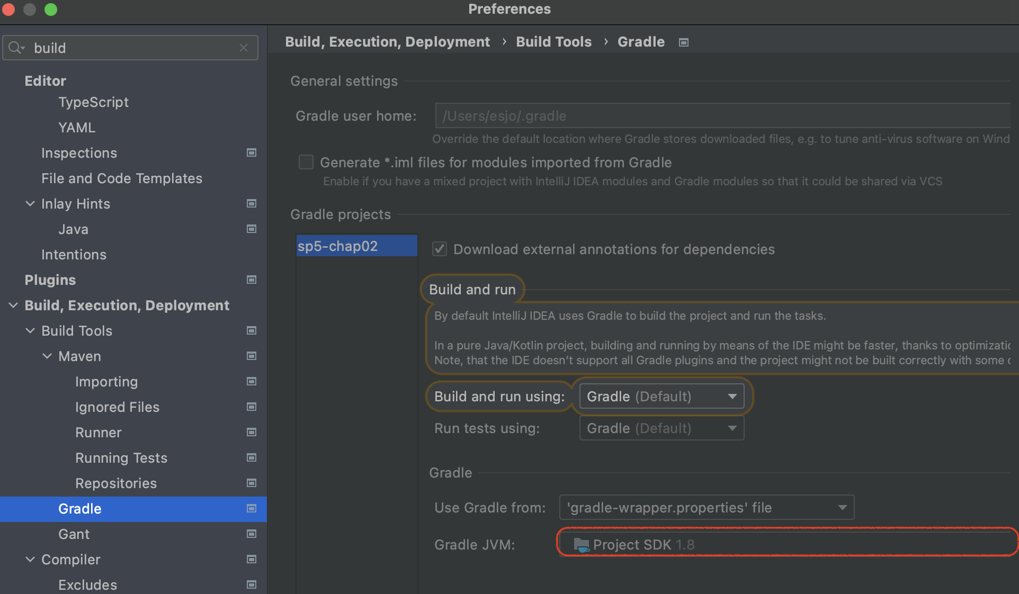Image resolution: width=1019 pixels, height=594 pixels.
Task: Open the Build and run using dropdown
Action: click(x=662, y=396)
